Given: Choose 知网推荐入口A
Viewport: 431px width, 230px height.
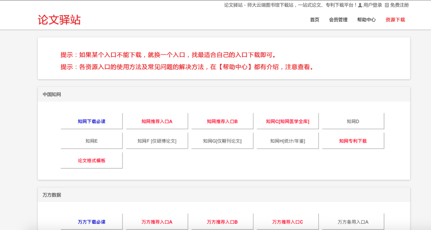Looking at the screenshot, I should pos(157,121).
